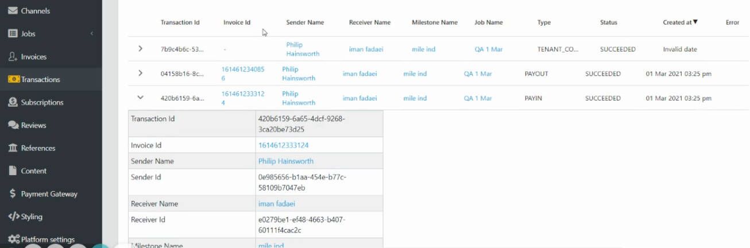The height and width of the screenshot is (248, 750).
Task: Click the Reviews chat bubbles icon
Action: point(13,125)
